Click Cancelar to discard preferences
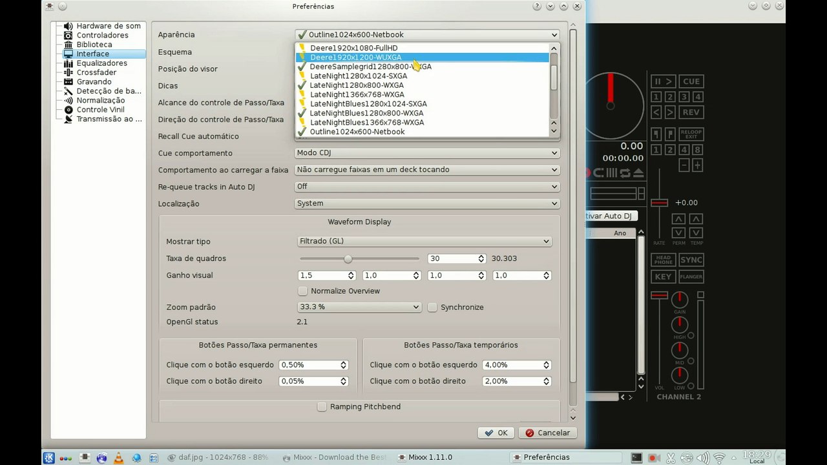The width and height of the screenshot is (827, 465). [x=547, y=433]
